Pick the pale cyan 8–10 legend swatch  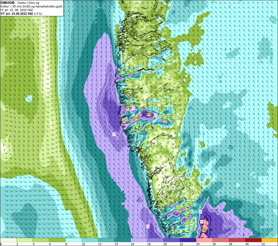point(74,240)
